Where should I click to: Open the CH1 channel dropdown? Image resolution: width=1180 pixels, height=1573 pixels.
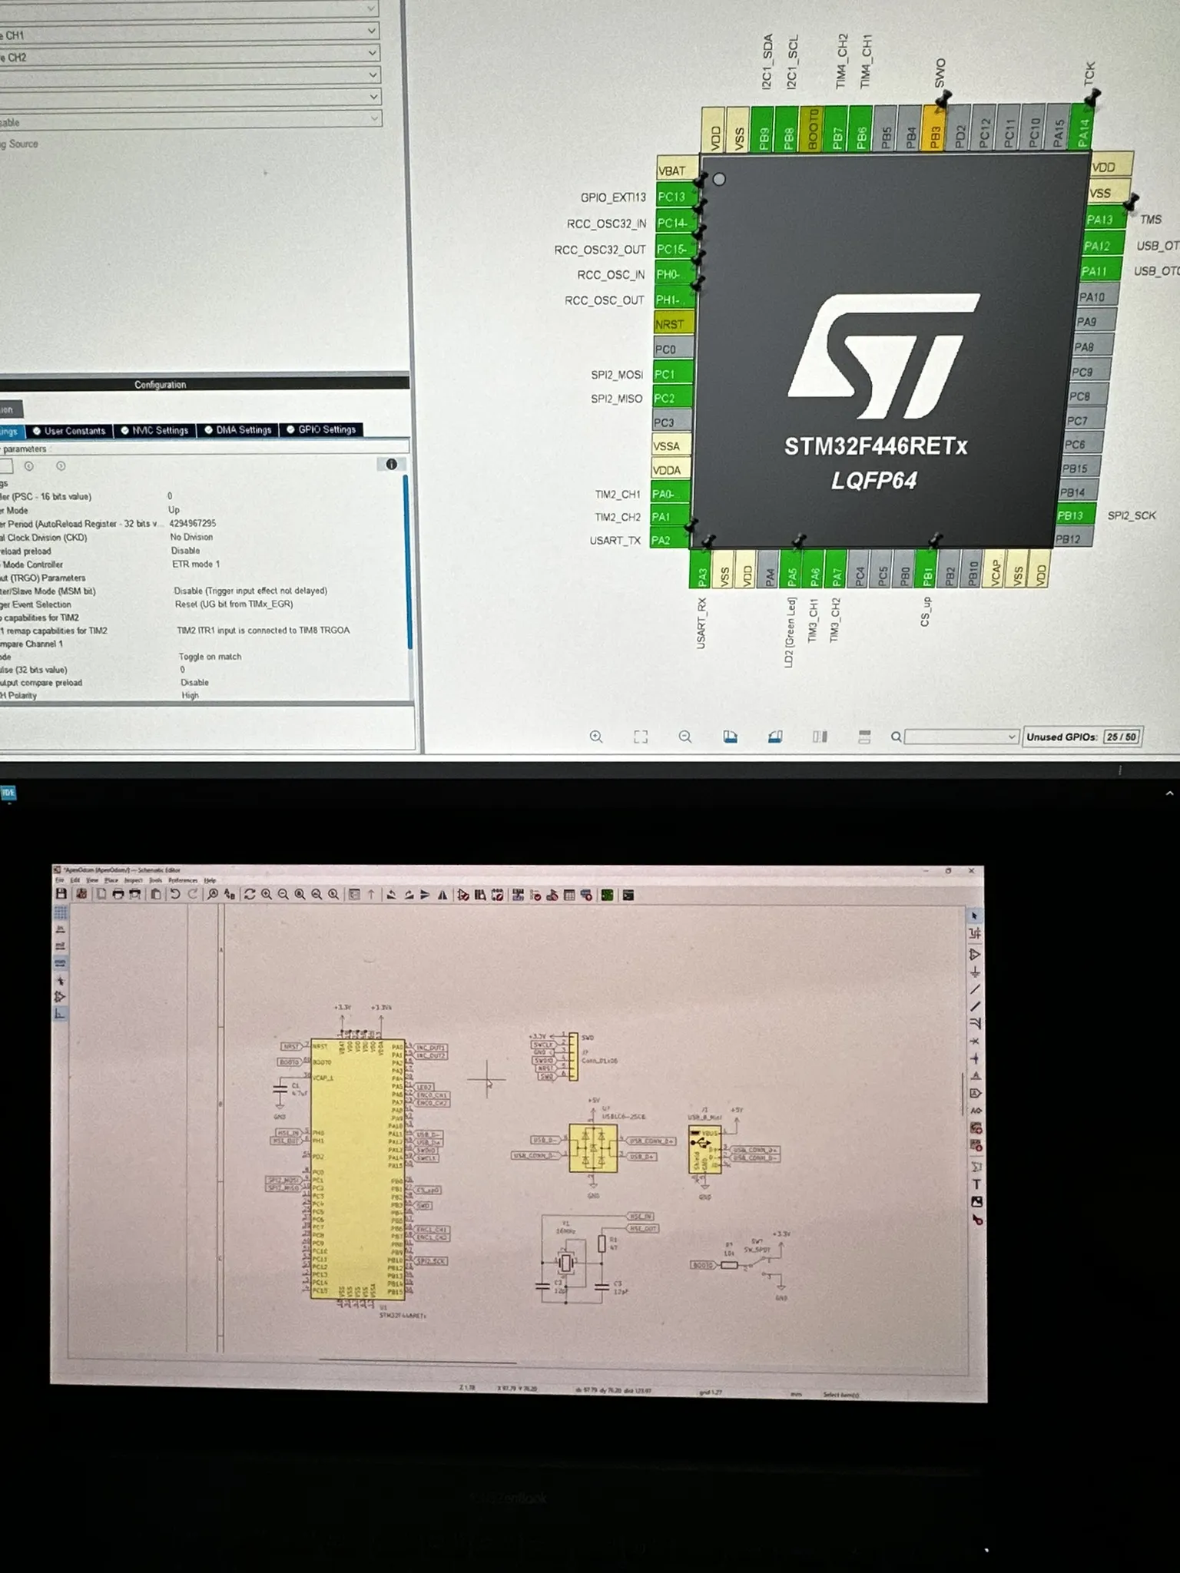tap(372, 31)
